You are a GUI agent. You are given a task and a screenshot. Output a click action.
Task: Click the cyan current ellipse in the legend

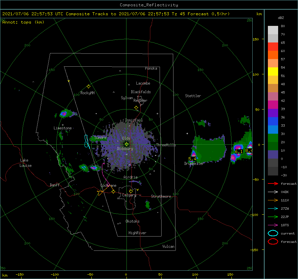(x=273, y=233)
